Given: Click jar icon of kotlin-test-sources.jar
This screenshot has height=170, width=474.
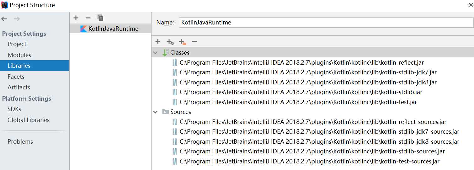Looking at the screenshot, I should coord(175,162).
